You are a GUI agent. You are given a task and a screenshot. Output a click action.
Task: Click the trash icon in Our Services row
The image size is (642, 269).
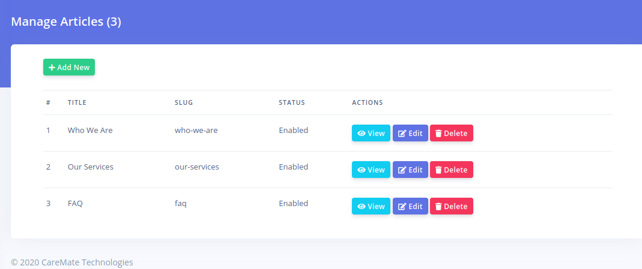tap(438, 170)
